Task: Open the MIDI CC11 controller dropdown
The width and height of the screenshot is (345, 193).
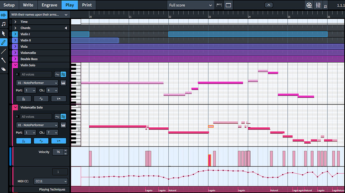Action: pos(51,181)
